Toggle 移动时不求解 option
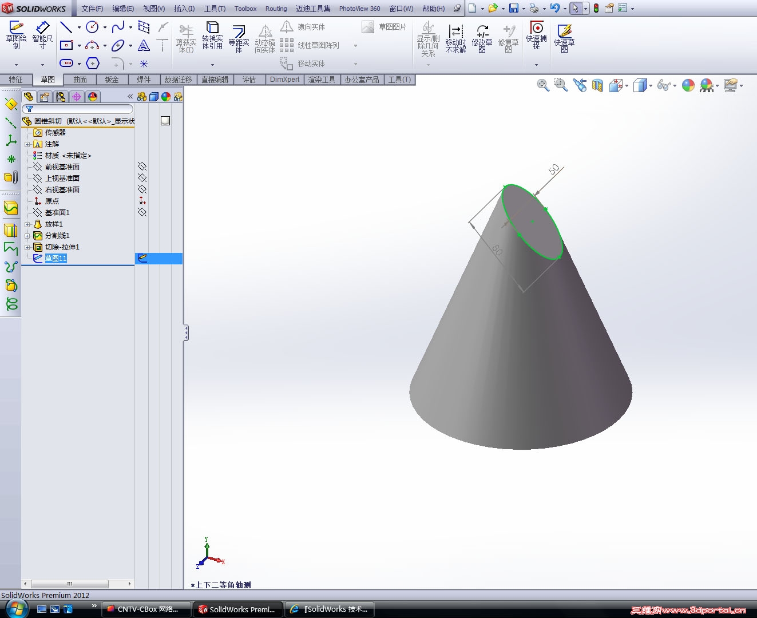The image size is (757, 618). pyautogui.click(x=455, y=38)
